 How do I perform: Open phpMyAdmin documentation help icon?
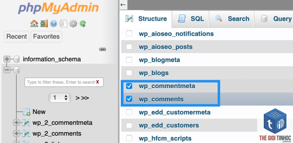(x=54, y=24)
